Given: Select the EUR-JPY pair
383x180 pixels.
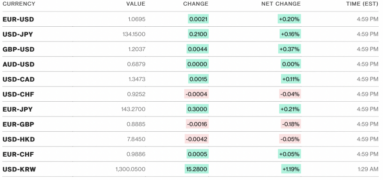Looking at the screenshot, I should tap(17, 109).
